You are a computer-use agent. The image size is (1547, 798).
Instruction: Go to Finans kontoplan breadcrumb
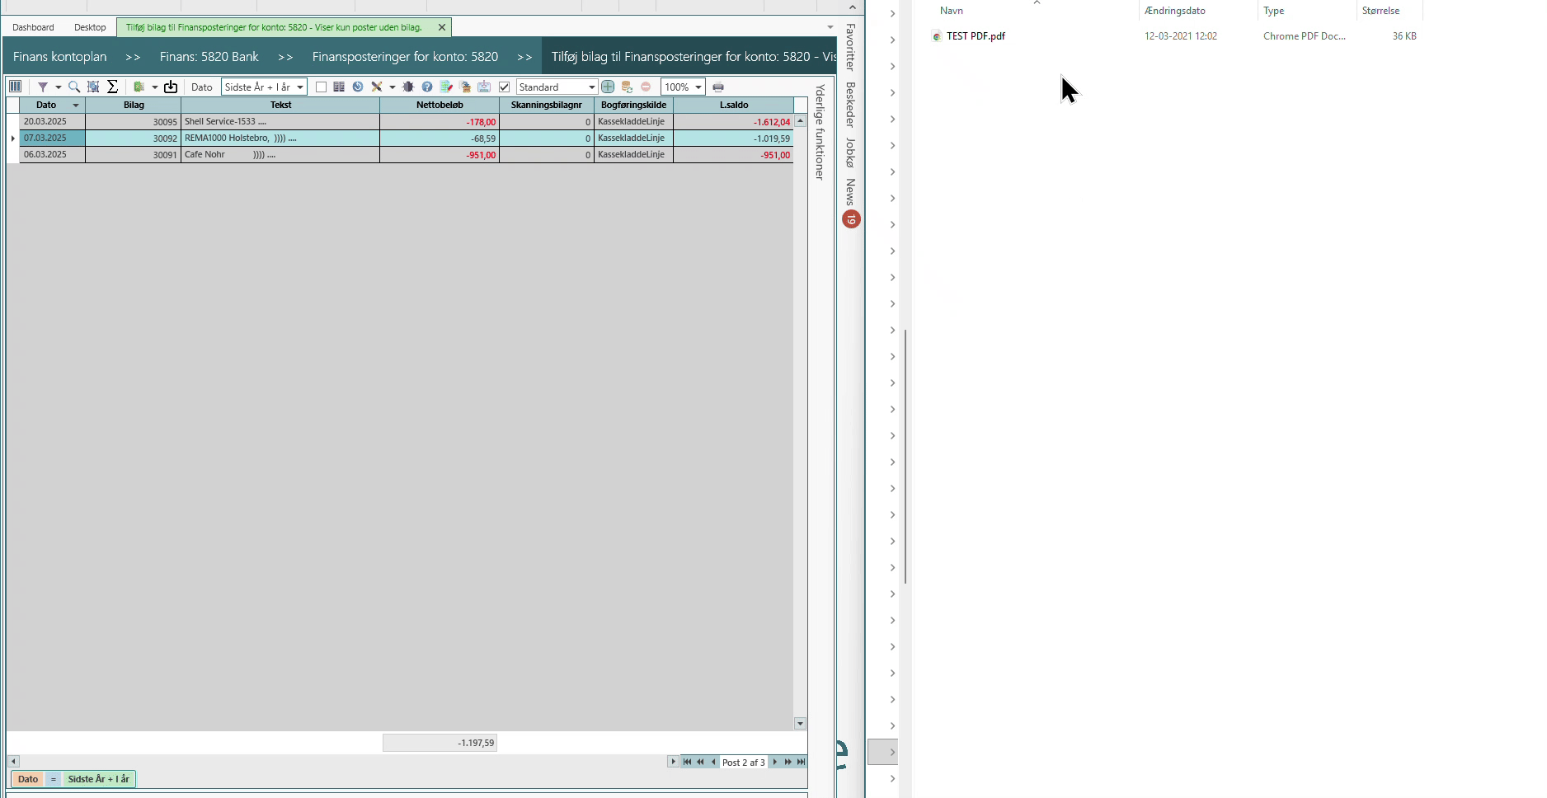(x=59, y=57)
